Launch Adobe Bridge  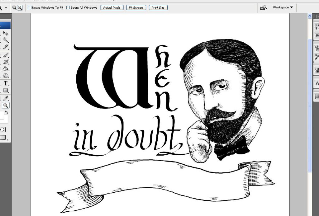(263, 8)
